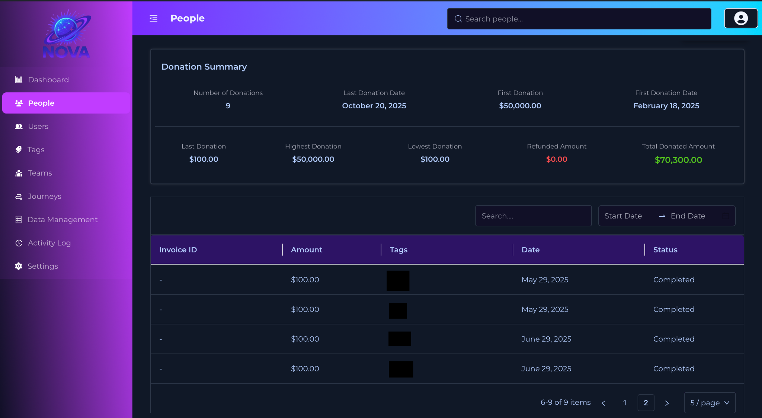The height and width of the screenshot is (418, 762).
Task: Click the Teams group icon
Action: 19,173
